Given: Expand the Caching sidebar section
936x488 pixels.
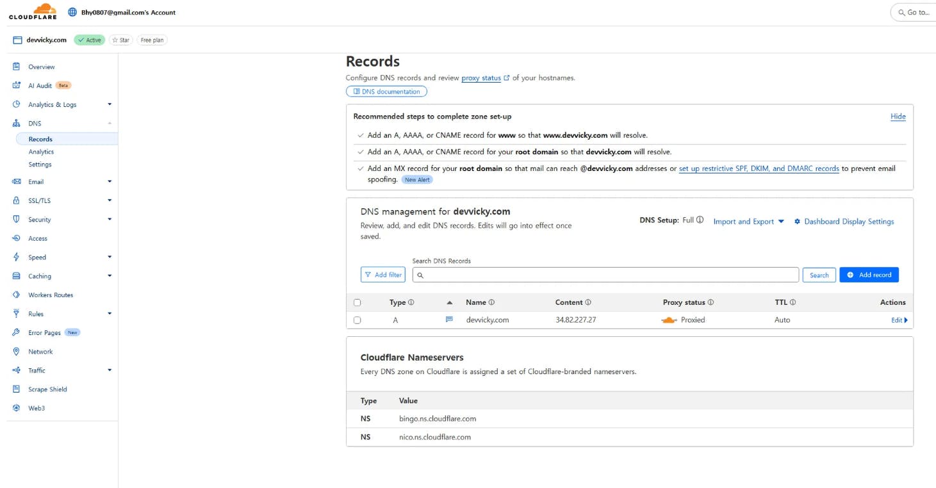Looking at the screenshot, I should 110,276.
